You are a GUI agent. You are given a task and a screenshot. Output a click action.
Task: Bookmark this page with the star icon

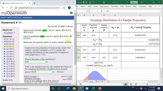pos(64,8)
